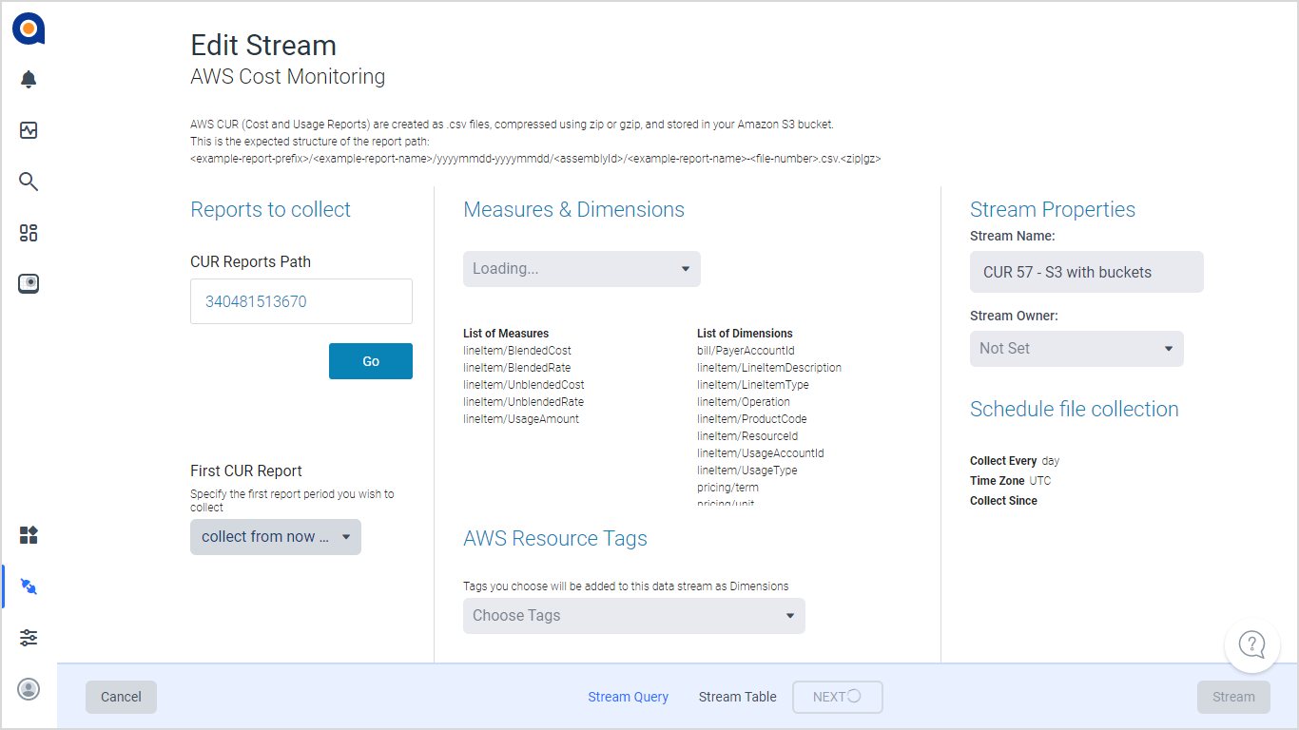Select the bill/PayerAccountId dimension text
This screenshot has width=1299, height=730.
746,351
